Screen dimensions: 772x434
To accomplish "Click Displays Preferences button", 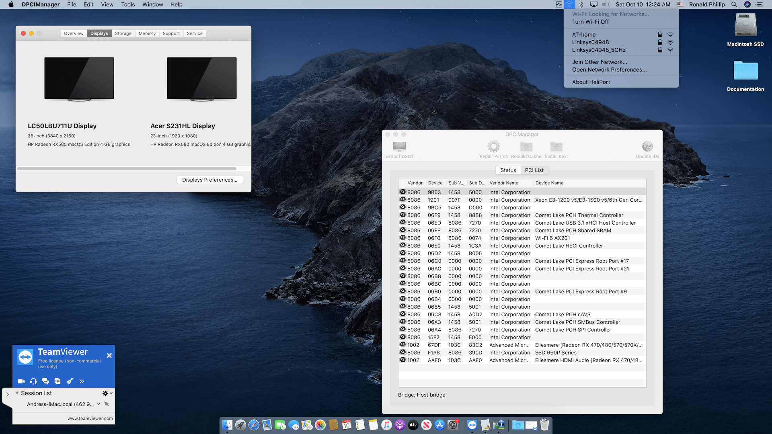I will point(209,180).
